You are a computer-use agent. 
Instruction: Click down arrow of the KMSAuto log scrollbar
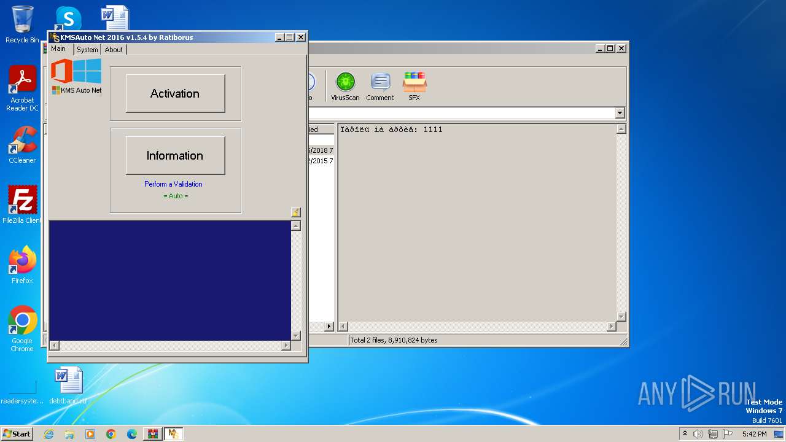[x=296, y=336]
